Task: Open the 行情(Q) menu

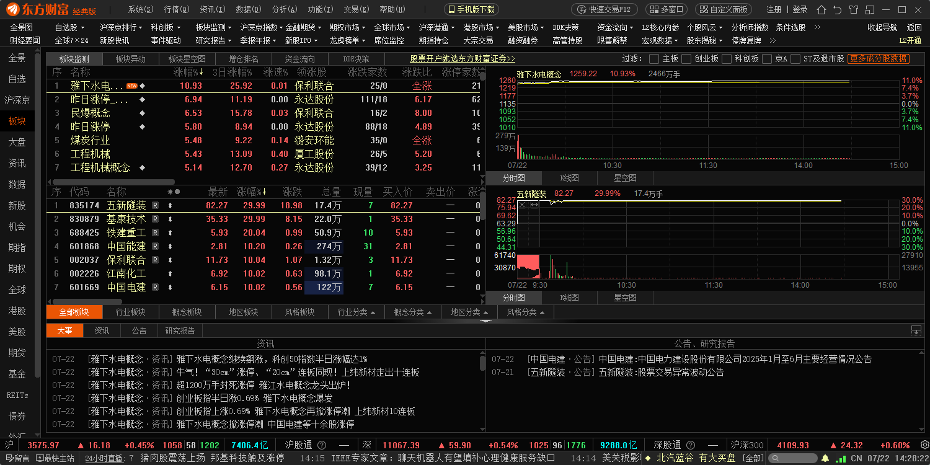Action: pos(177,9)
